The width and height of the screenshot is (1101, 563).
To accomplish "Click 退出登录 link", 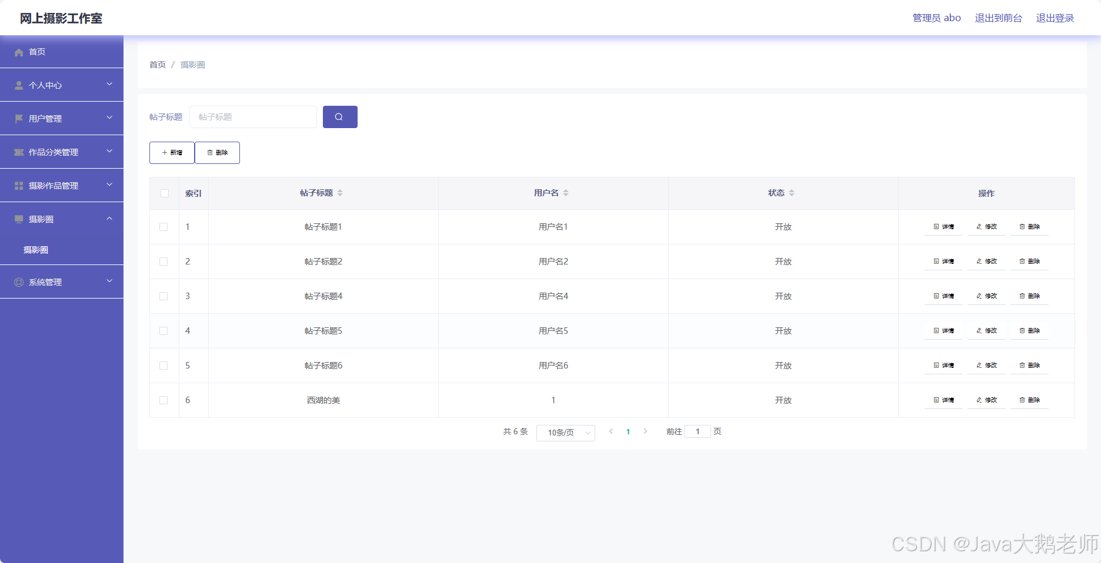I will 1055,18.
